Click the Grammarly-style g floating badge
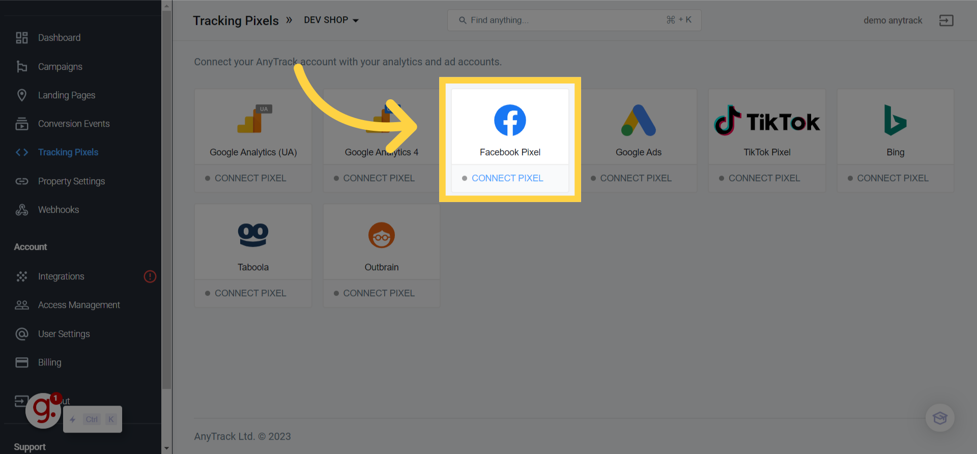 [43, 410]
